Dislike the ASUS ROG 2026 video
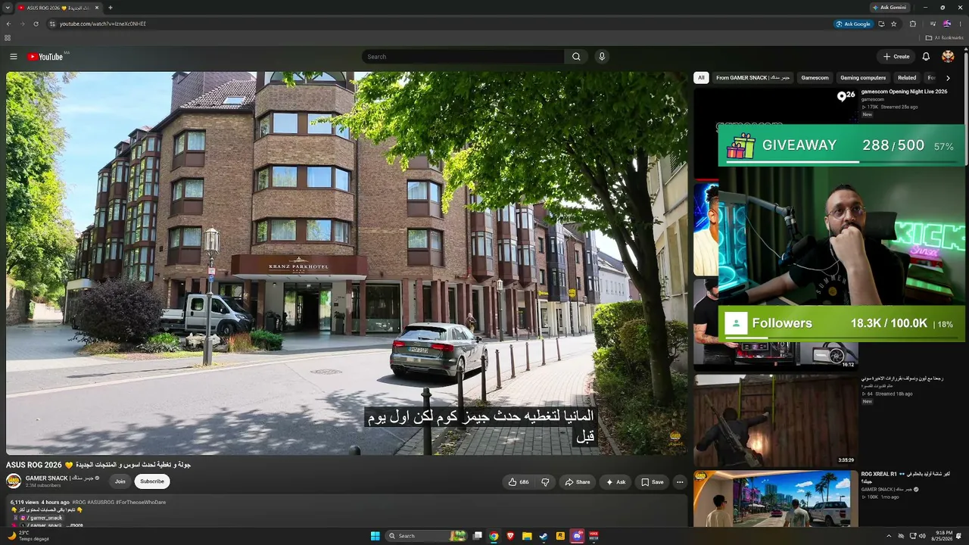This screenshot has height=545, width=969. (545, 482)
